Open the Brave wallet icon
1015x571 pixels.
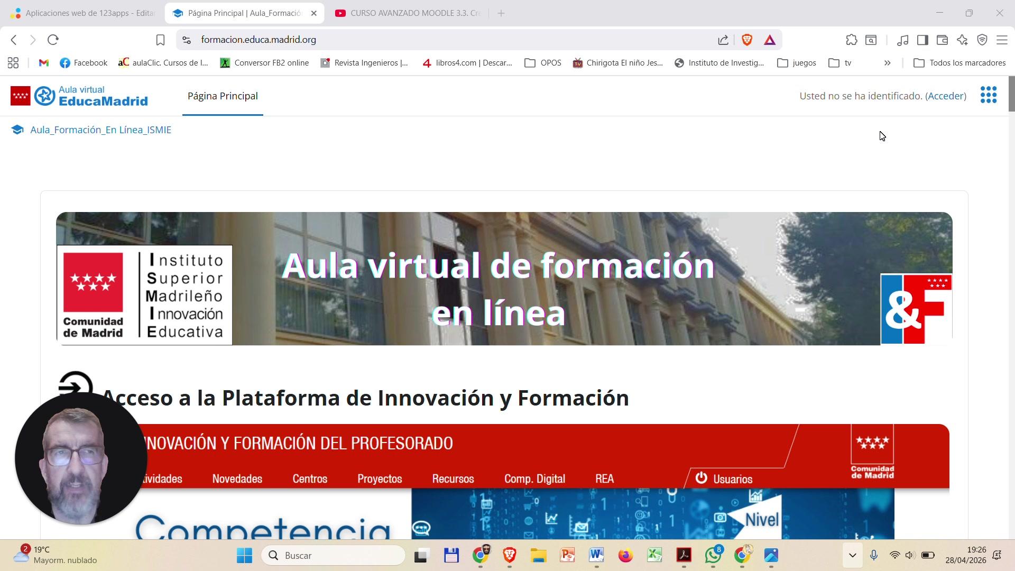coord(942,40)
